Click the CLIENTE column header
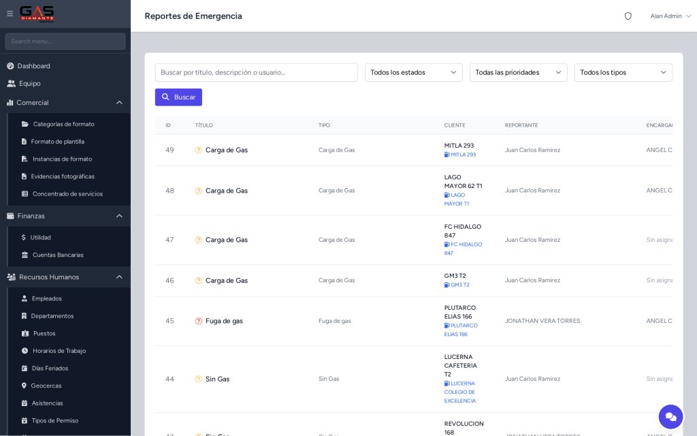Viewport: 697px width, 436px height. (454, 125)
